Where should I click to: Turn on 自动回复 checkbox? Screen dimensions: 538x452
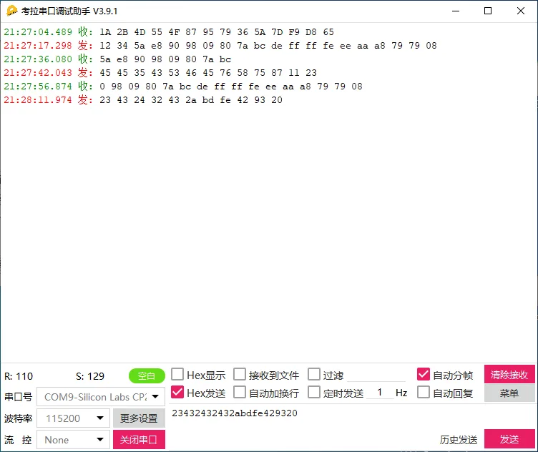(x=424, y=393)
